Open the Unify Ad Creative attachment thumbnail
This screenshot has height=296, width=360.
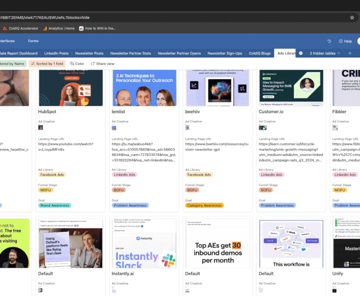334,290
